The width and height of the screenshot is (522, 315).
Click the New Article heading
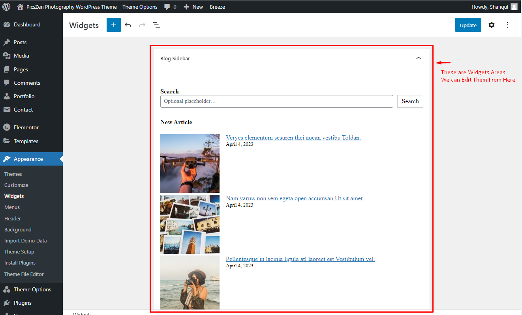[x=176, y=122]
